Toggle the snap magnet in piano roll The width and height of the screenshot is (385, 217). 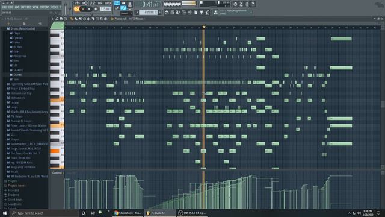point(61,19)
